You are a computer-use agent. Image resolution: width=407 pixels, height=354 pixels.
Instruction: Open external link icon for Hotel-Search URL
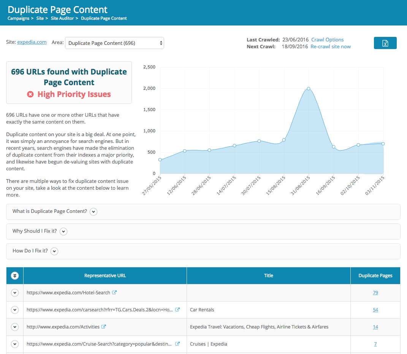tap(114, 292)
